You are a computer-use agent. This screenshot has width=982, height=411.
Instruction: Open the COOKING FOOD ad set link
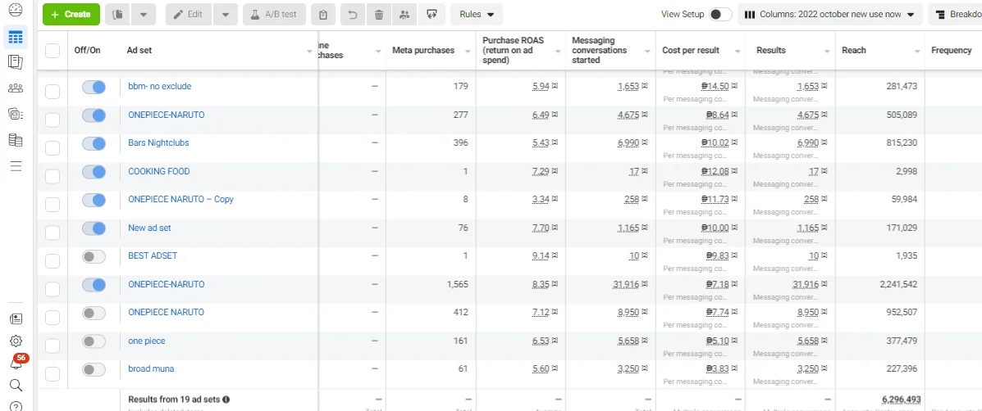tap(159, 171)
